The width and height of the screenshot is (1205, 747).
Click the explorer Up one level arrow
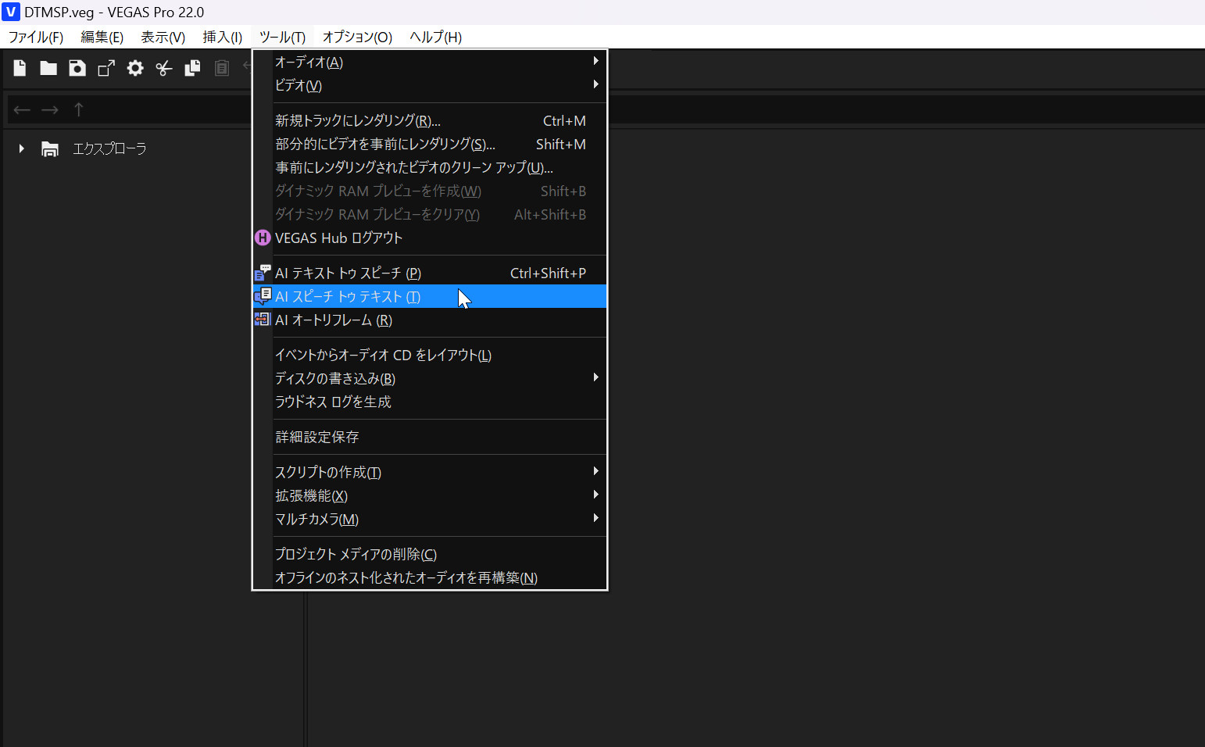pyautogui.click(x=78, y=109)
